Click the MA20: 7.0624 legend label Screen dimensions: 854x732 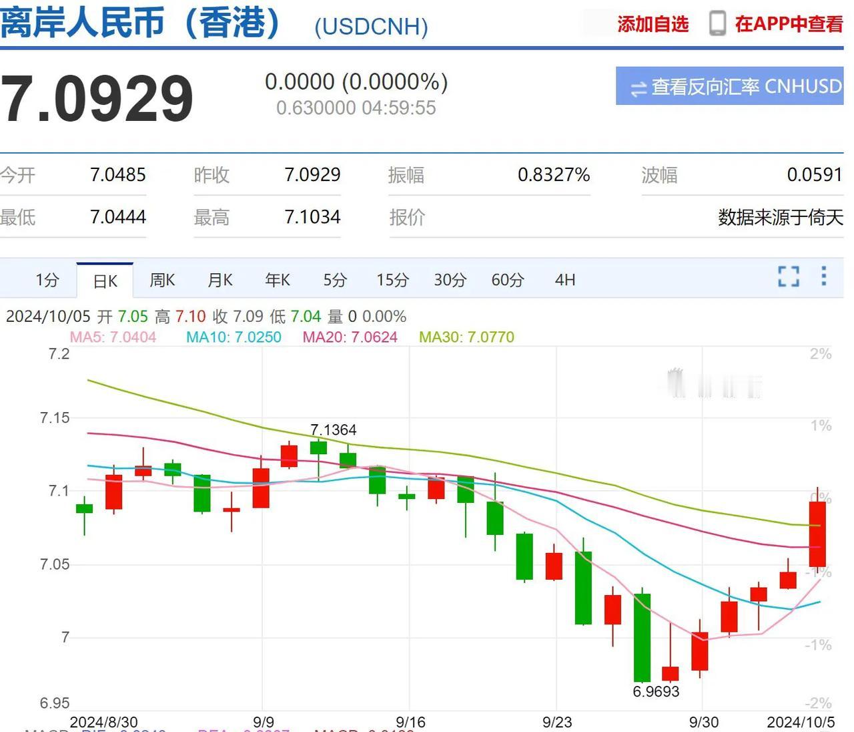[350, 337]
